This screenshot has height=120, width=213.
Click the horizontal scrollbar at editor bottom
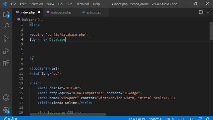click(x=68, y=114)
